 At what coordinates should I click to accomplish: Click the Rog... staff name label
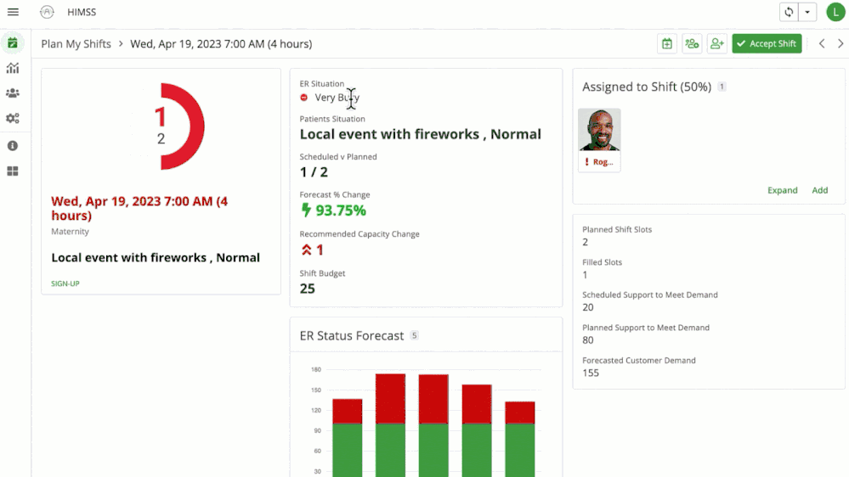click(603, 162)
